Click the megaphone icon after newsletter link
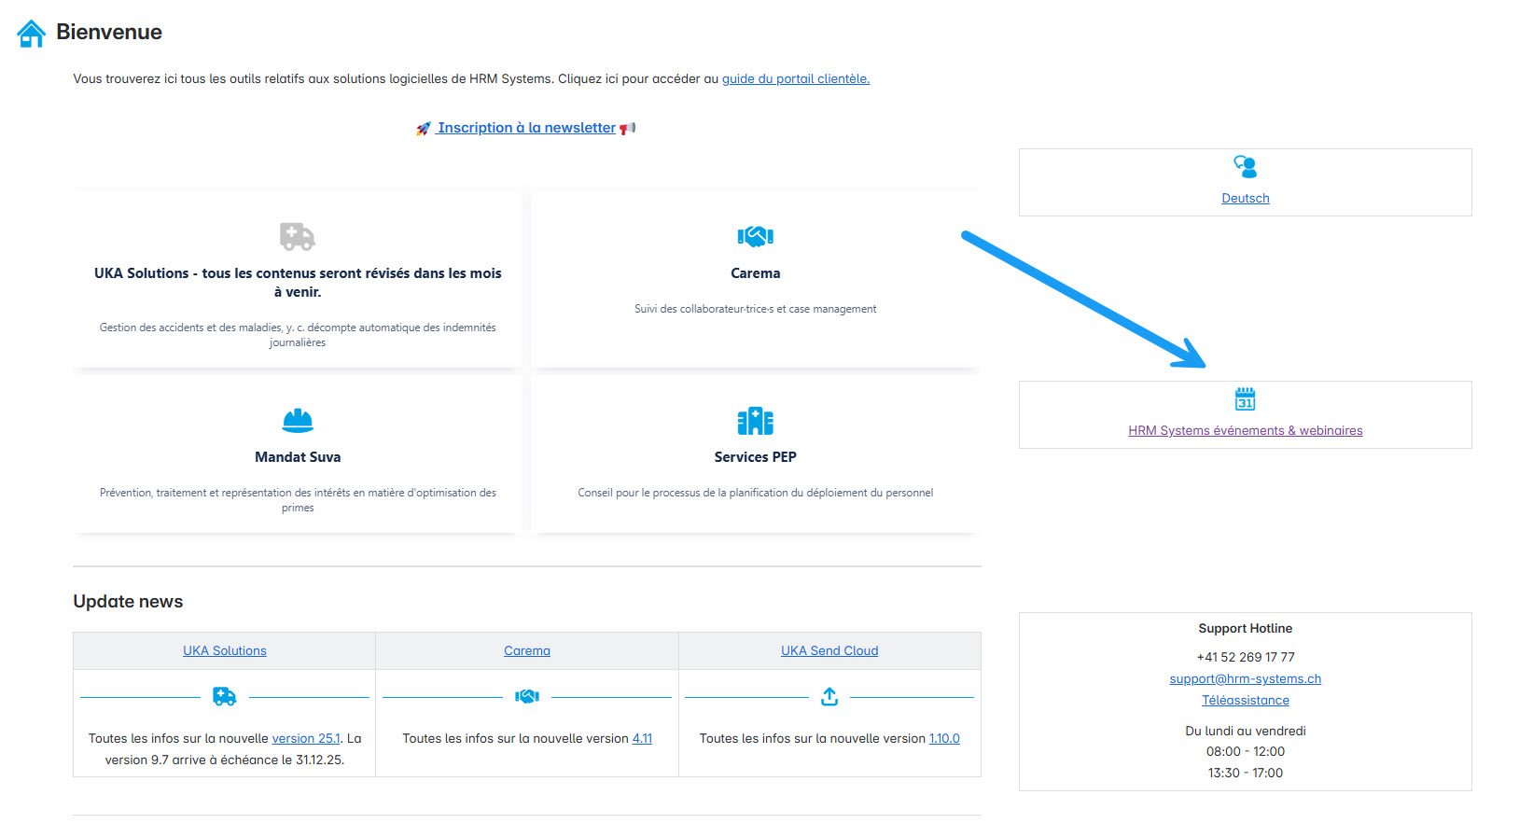The width and height of the screenshot is (1519, 823). click(627, 128)
